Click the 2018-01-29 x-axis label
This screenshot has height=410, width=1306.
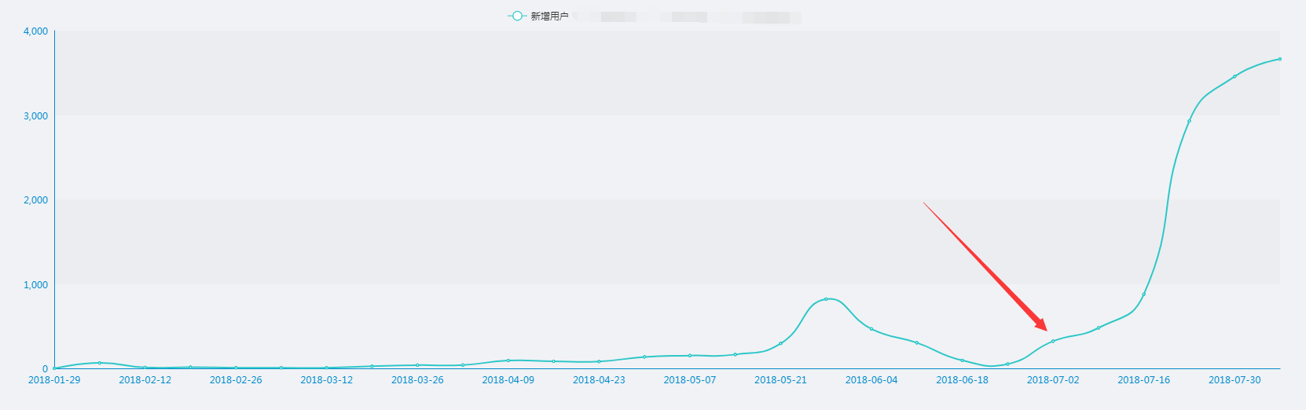(54, 380)
